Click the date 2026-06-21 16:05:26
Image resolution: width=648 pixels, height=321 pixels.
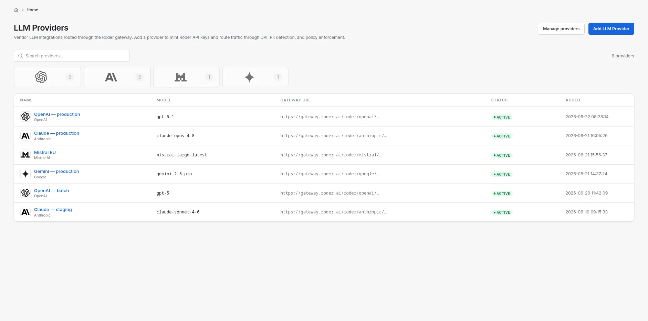click(586, 136)
